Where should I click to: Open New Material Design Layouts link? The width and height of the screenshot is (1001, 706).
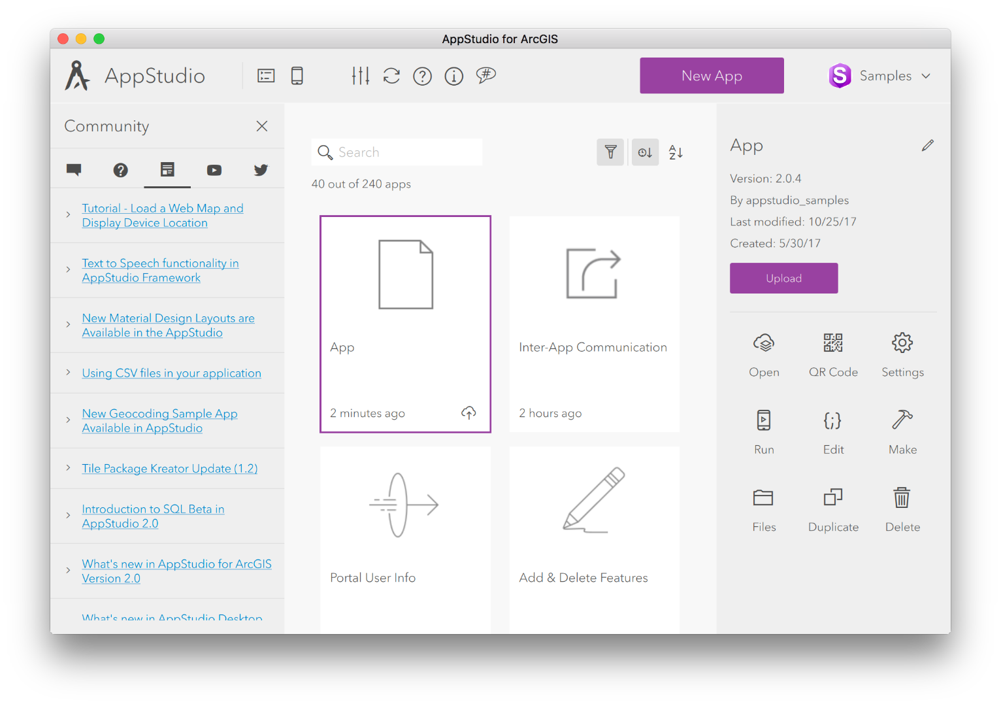click(168, 326)
